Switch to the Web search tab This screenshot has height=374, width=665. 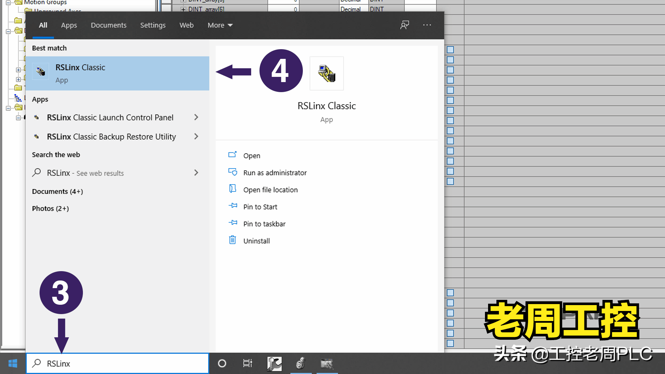[186, 25]
